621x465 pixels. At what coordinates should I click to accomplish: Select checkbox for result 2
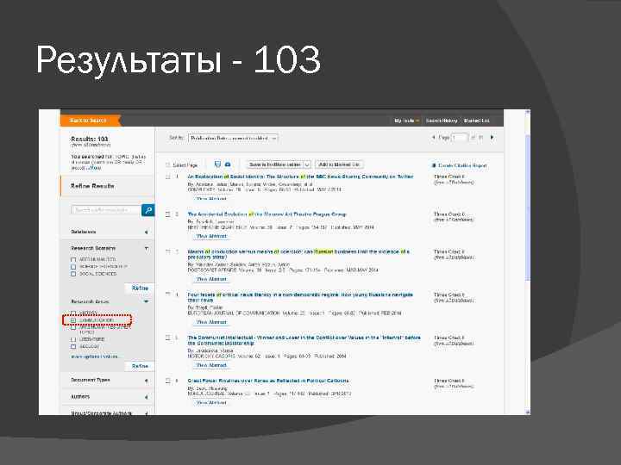[x=168, y=214]
